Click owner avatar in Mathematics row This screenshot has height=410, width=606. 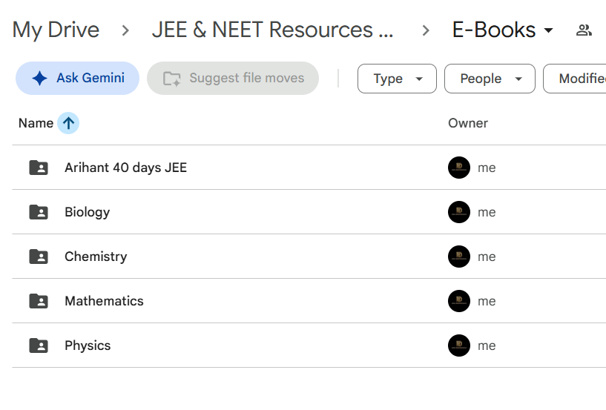[x=459, y=301]
